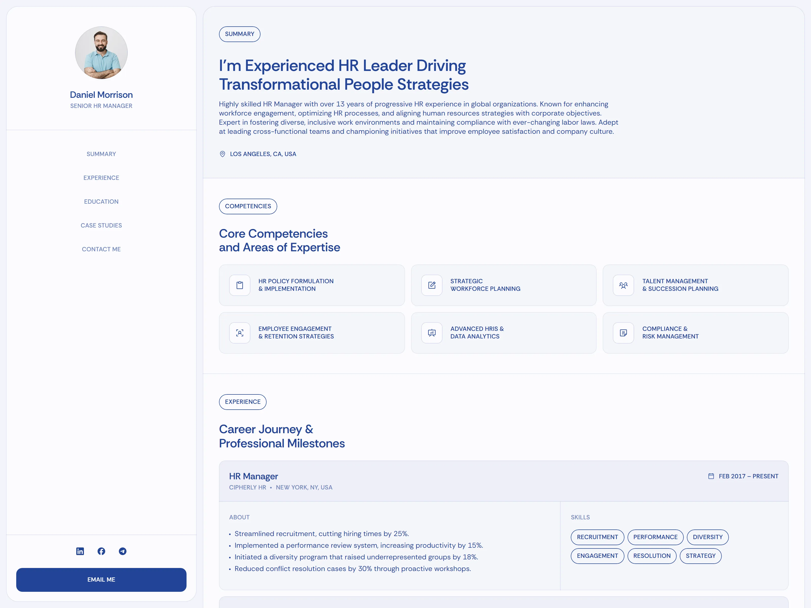Click the Employee Engagement & Retention Strategies card
Image resolution: width=811 pixels, height=608 pixels.
(x=312, y=333)
